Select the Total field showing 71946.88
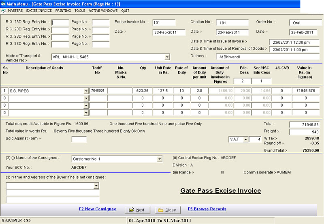 pos(305,125)
